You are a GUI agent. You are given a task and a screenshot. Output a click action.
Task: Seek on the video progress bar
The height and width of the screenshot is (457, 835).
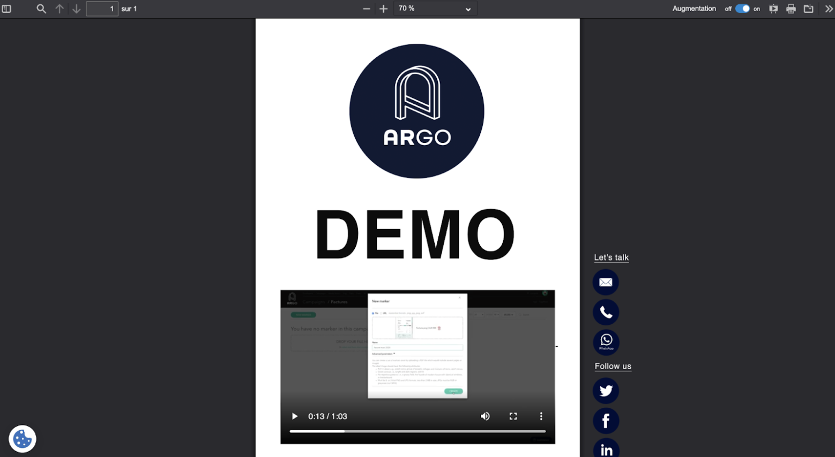418,431
